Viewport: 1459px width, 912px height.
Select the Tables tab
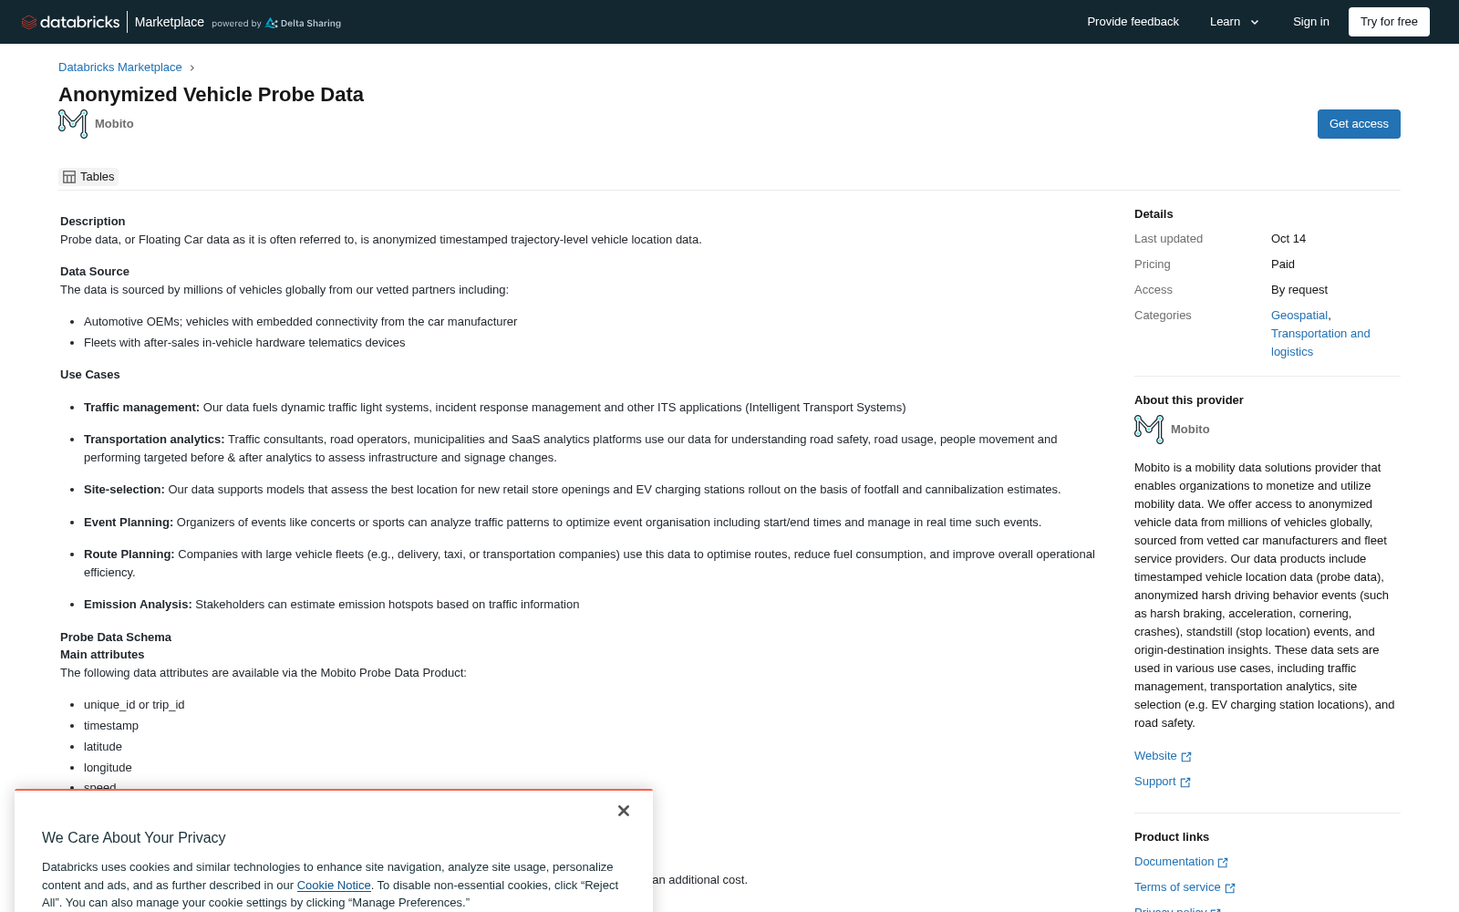(x=88, y=177)
